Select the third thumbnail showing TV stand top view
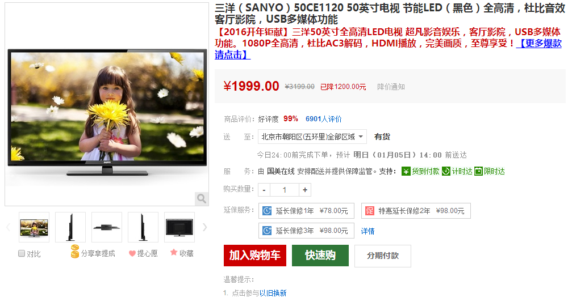Screen dimensions: 568x302 click(x=107, y=227)
